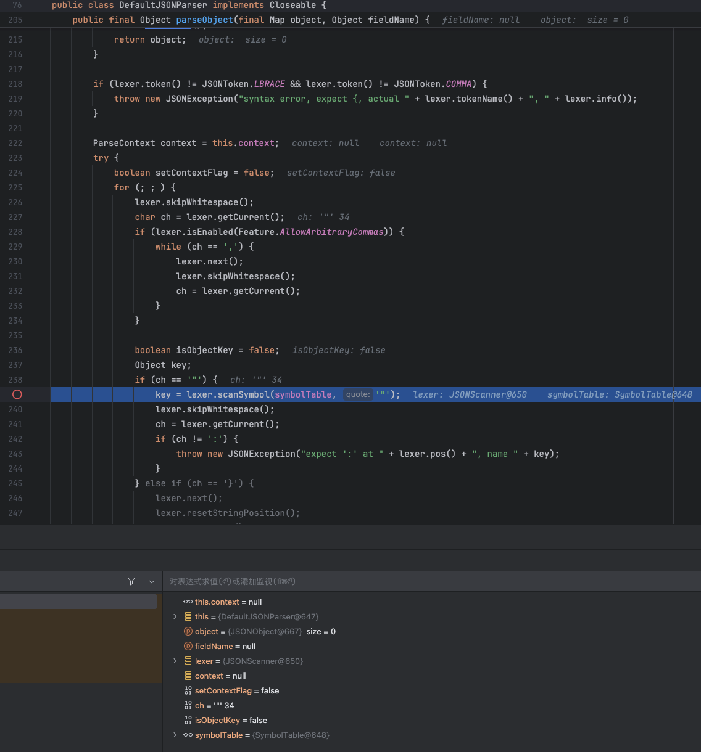Click the glasses watch icon for this.context
The width and height of the screenshot is (701, 752).
coord(188,602)
